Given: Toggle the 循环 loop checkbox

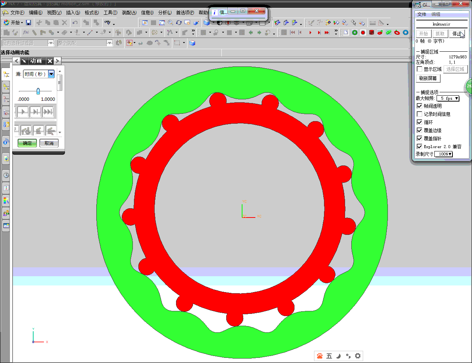Looking at the screenshot, I should [419, 122].
